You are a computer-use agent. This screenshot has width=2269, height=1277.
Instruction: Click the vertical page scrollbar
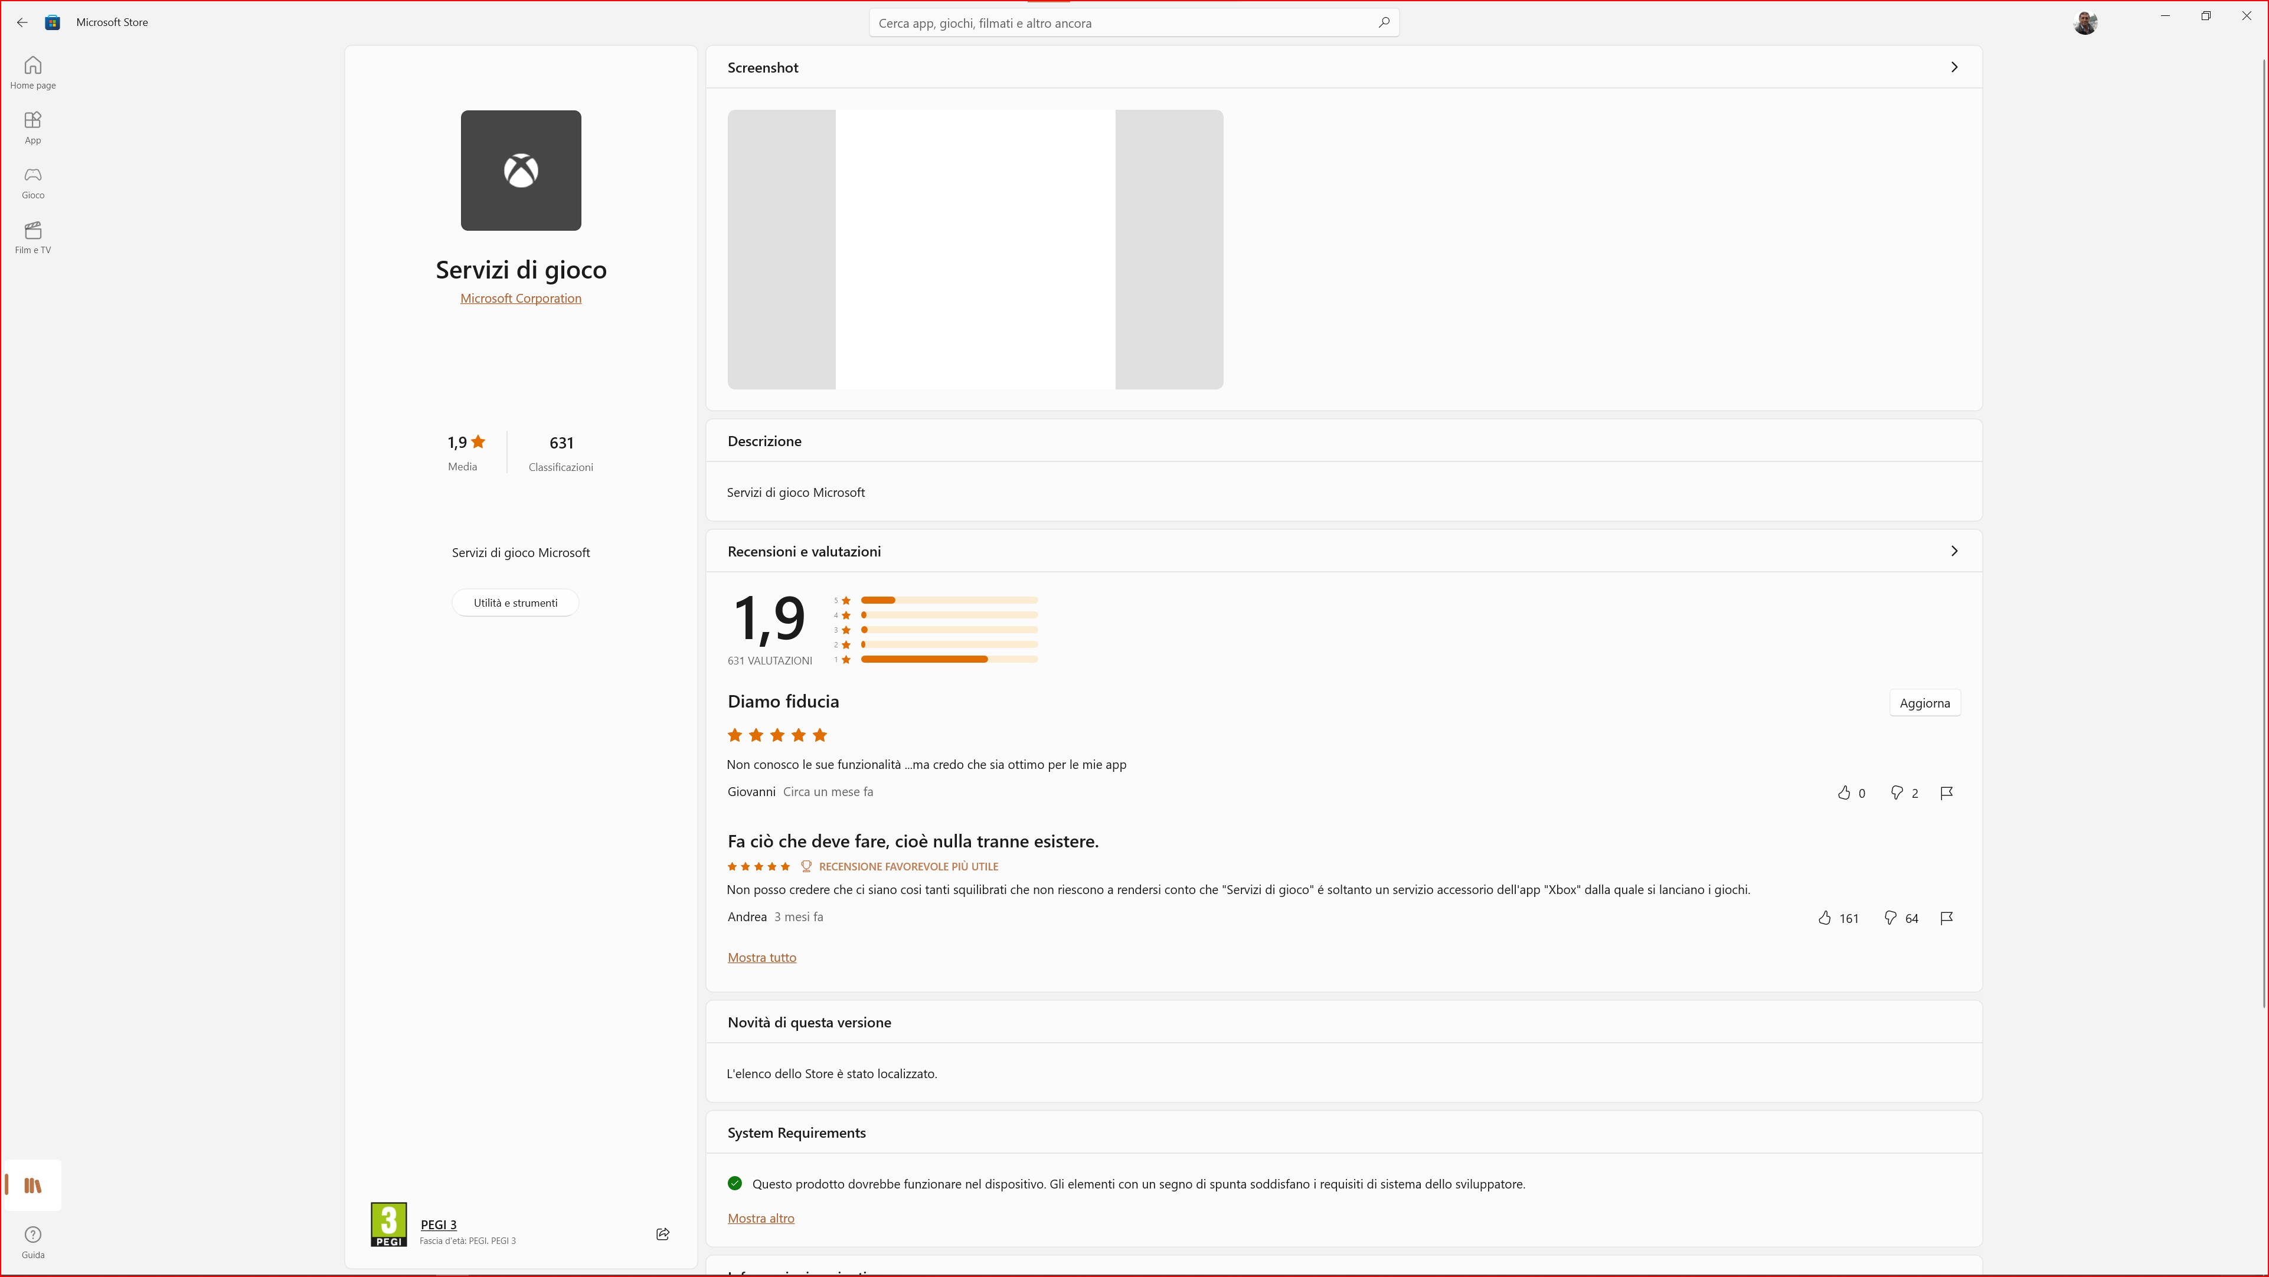2265,533
